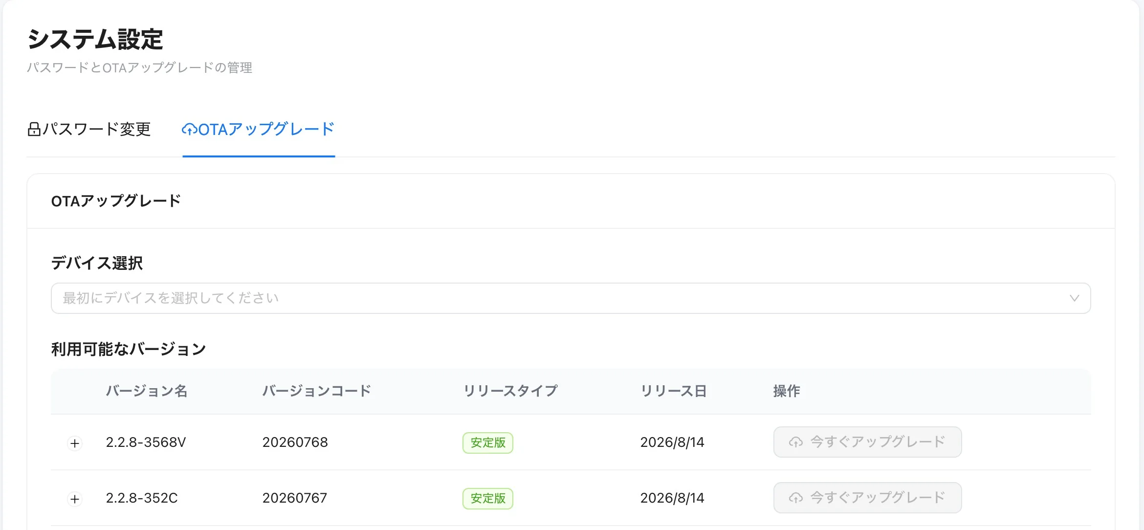Image resolution: width=1144 pixels, height=530 pixels.
Task: Click the システム設定 page heading
Action: coord(95,39)
